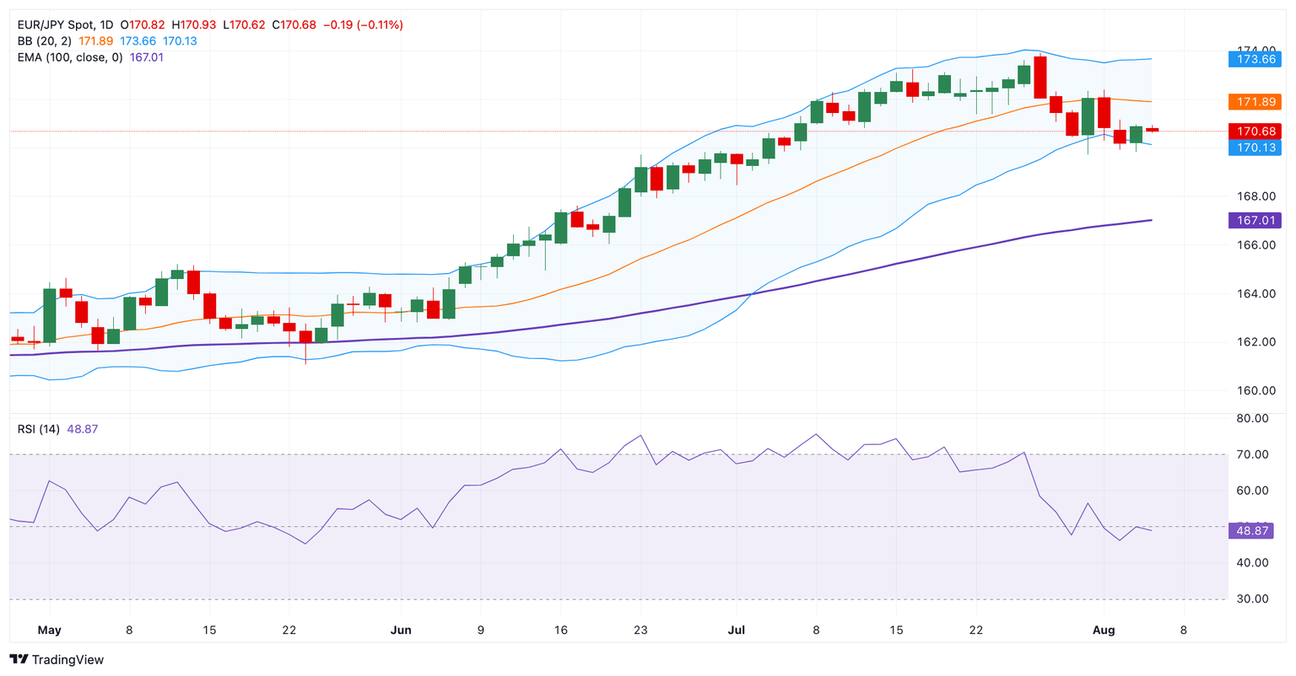This screenshot has width=1296, height=676.
Task: Click the blue 170.13 lower band tag
Action: click(1254, 148)
